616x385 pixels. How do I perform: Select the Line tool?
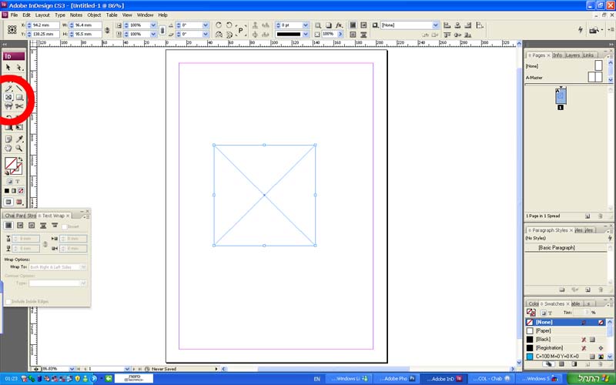[20, 89]
